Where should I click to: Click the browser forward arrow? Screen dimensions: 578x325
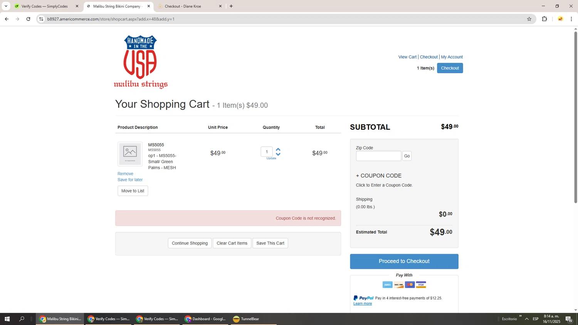click(17, 19)
